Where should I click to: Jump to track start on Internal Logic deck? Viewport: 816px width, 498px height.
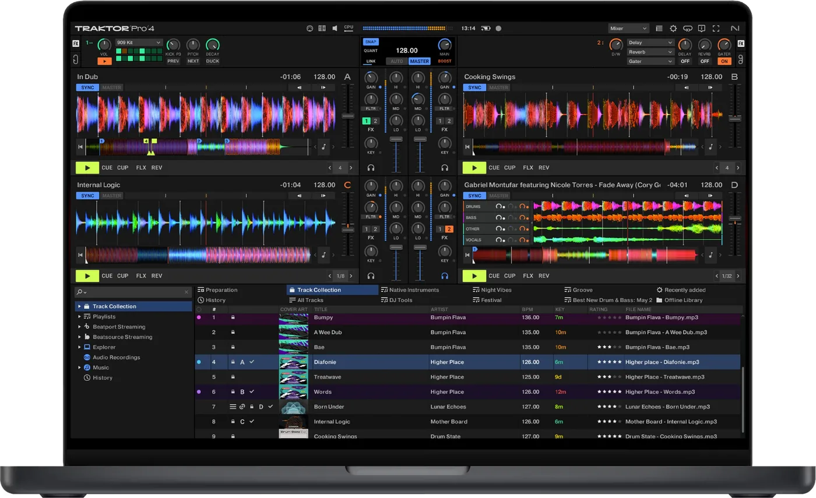coord(80,255)
